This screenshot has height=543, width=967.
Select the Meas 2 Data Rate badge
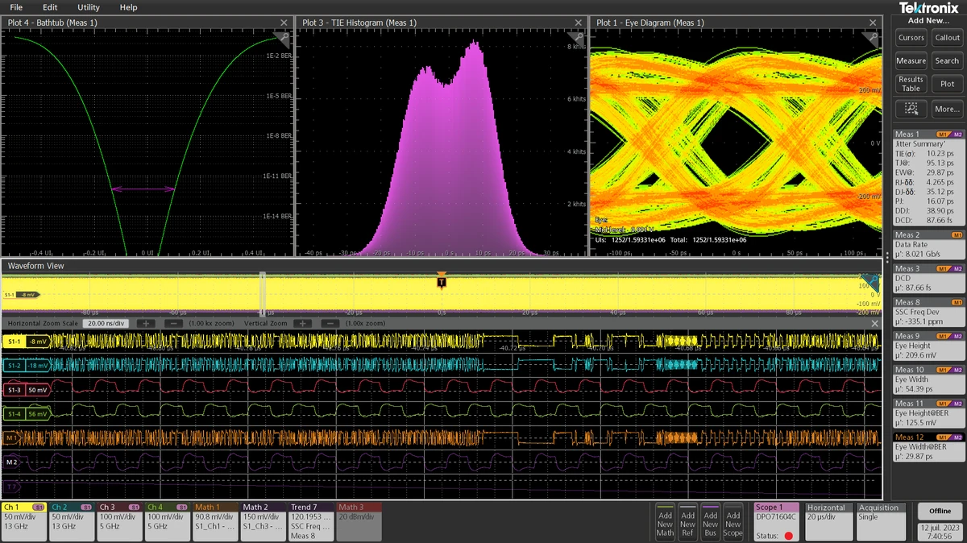[929, 244]
